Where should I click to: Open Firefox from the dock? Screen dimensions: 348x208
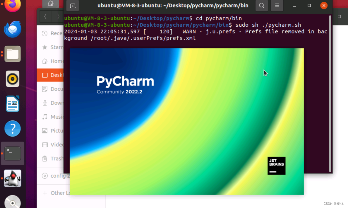pyautogui.click(x=12, y=5)
